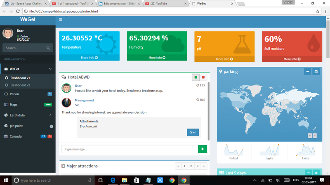Toggle the red status button in chat
The width and height of the screenshot is (330, 185).
203,77
